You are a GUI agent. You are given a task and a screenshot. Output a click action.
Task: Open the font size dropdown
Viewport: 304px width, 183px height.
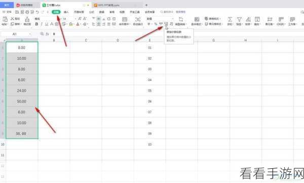pos(75,19)
